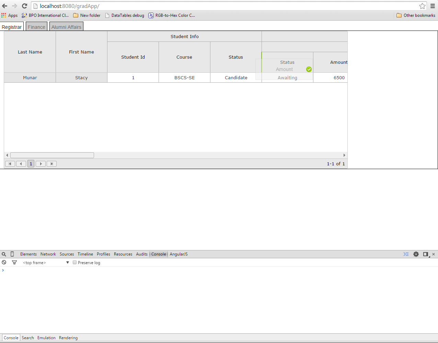Screen dimensions: 438x343
Task: Select the Stacy first name cell
Action: pyautogui.click(x=81, y=78)
